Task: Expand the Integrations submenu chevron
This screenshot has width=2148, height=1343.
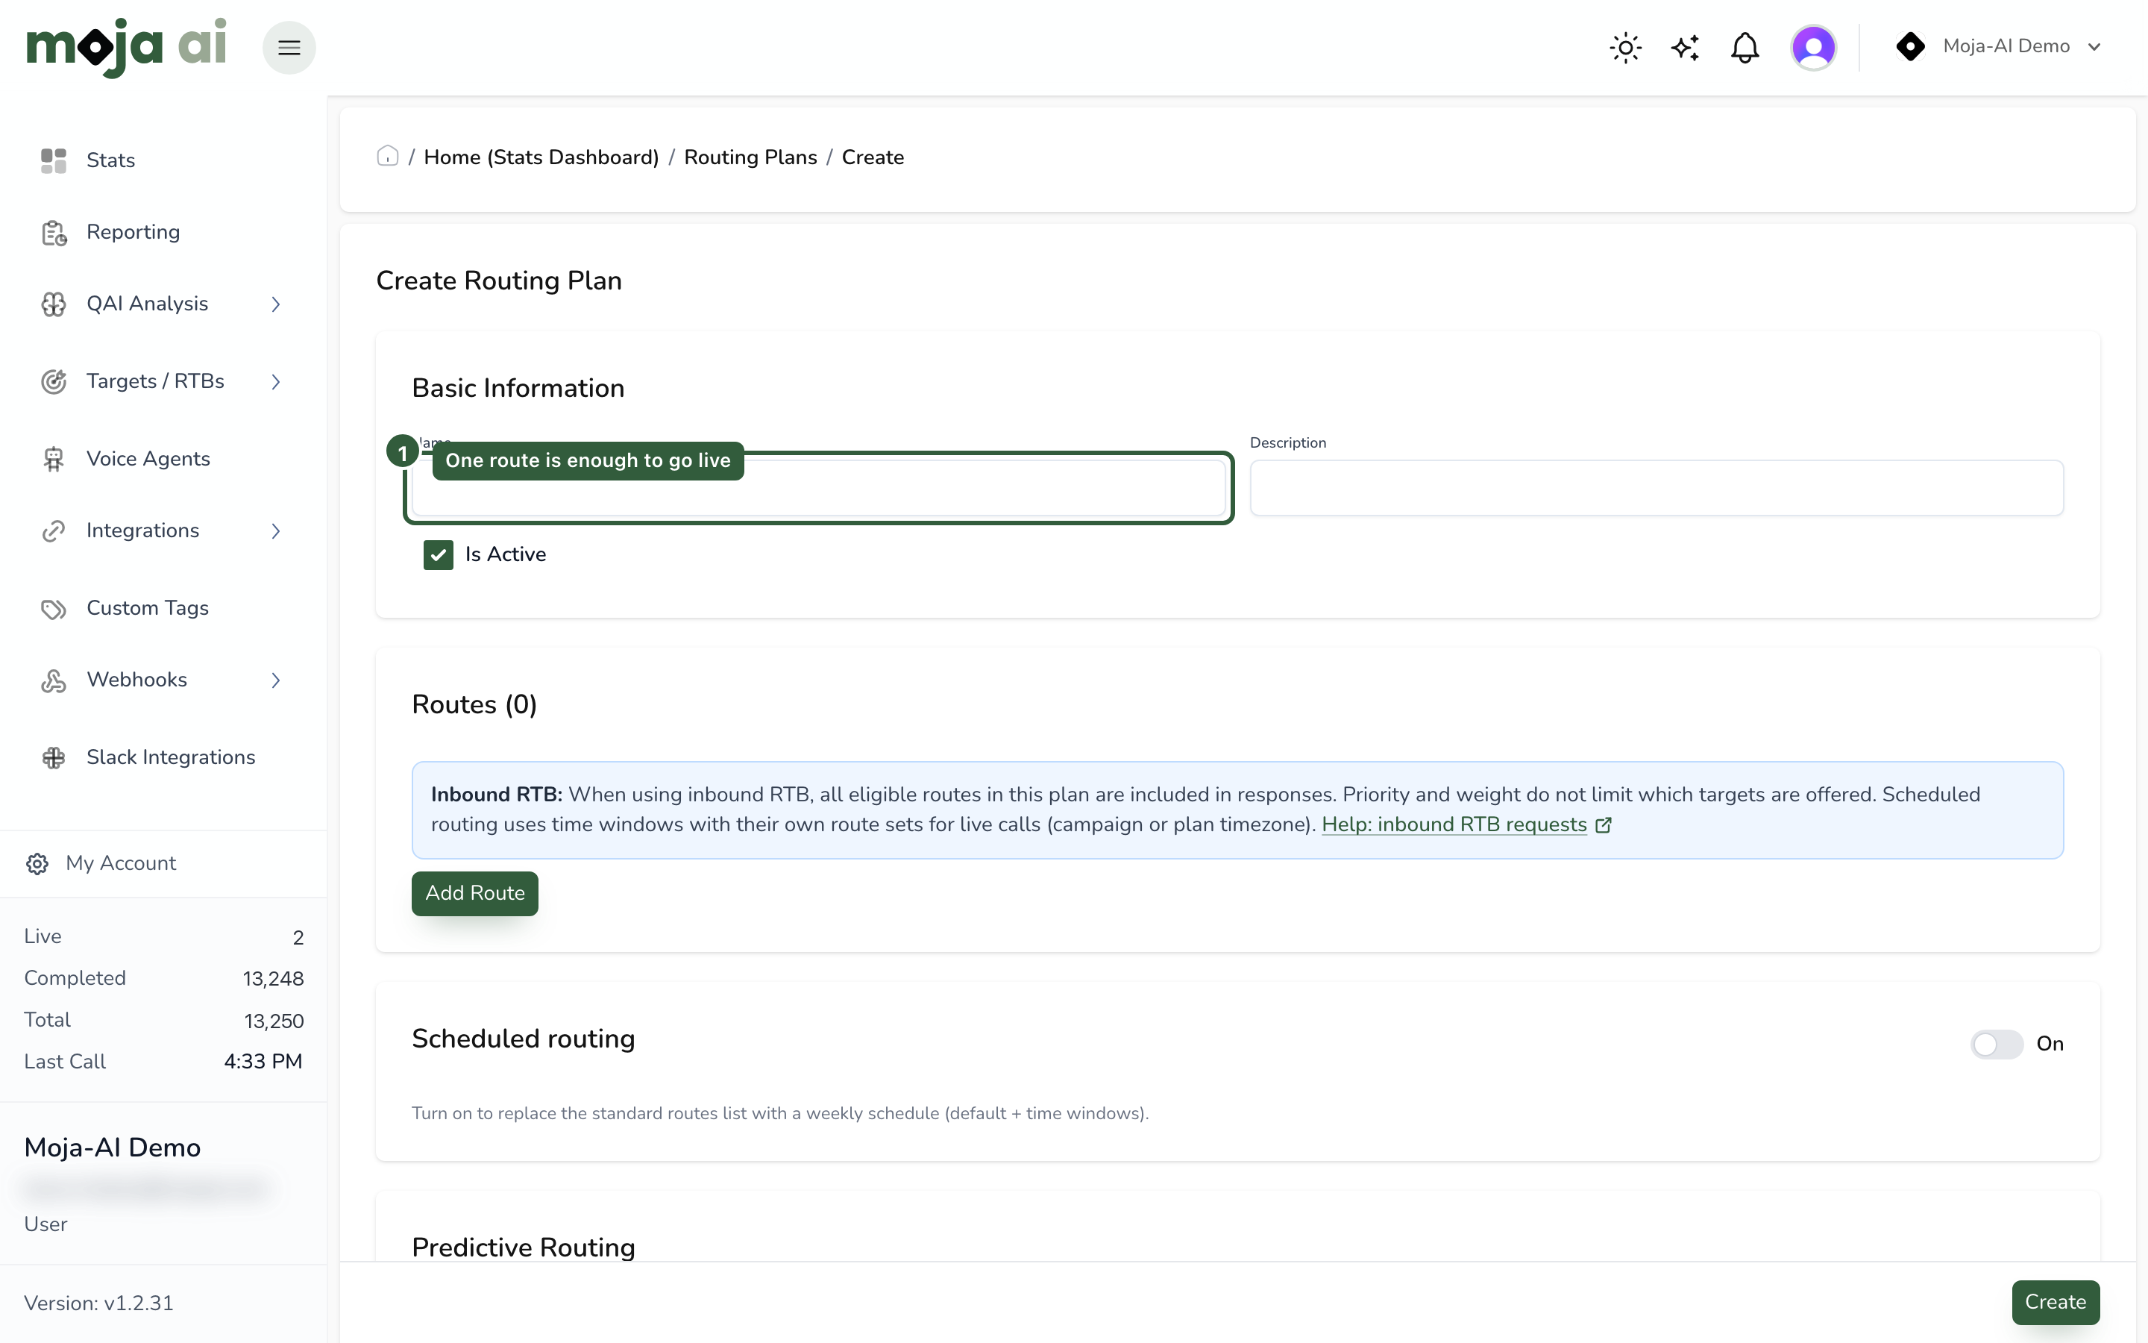Action: tap(275, 531)
